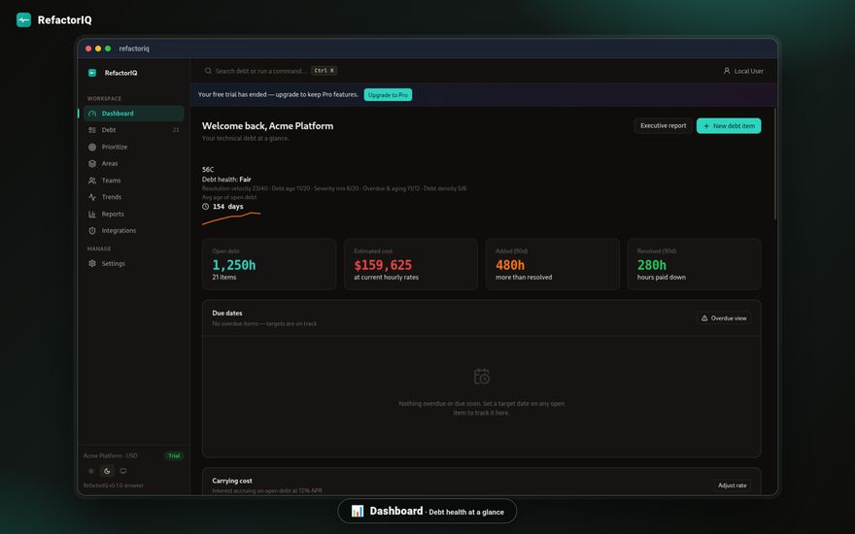Click 'No overdue items — targets are on track'
855x534 pixels.
(264, 323)
